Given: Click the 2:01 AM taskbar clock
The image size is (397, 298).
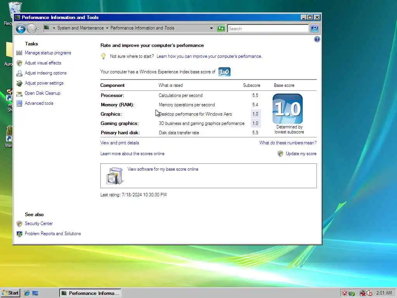Looking at the screenshot, I should [384, 293].
